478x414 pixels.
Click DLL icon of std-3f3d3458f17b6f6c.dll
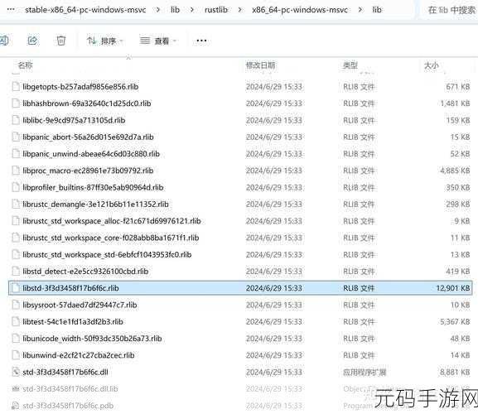coord(16,372)
